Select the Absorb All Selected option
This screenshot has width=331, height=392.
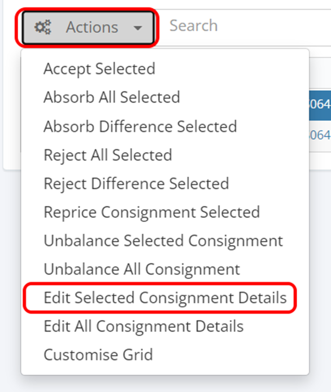(111, 97)
